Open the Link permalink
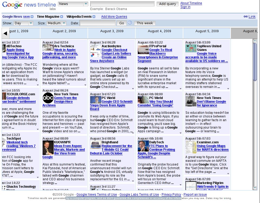The height and width of the screenshot is (203, 260). (x=252, y=17)
